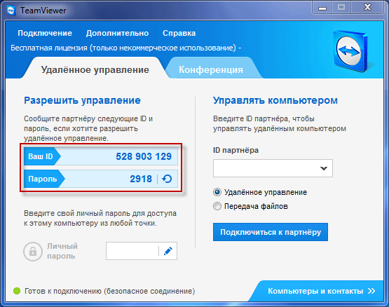This screenshot has height=307, width=389.
Task: Click the large TeamViewer logo in header
Action: tap(351, 51)
